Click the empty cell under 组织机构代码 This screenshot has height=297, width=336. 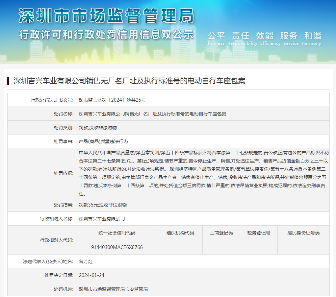pos(180,247)
